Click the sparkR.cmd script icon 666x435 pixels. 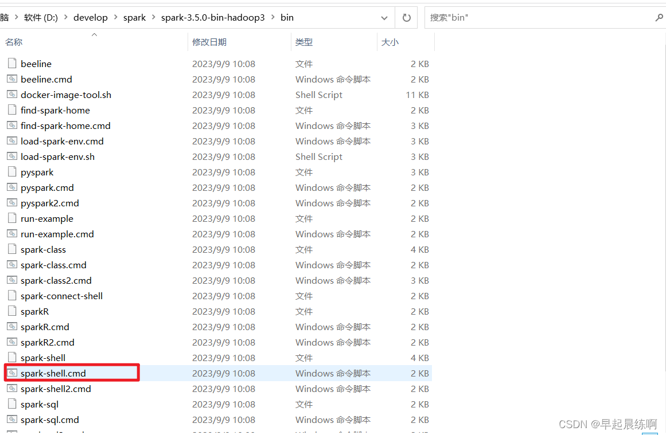coord(12,327)
